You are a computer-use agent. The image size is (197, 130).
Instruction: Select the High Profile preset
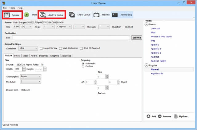coord(157,73)
